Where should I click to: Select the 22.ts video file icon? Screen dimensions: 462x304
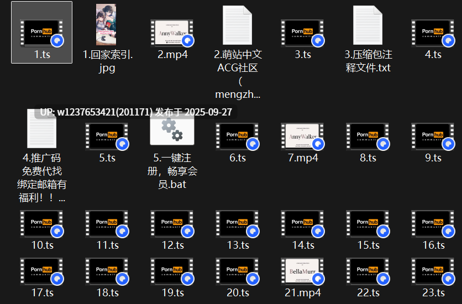(368, 271)
